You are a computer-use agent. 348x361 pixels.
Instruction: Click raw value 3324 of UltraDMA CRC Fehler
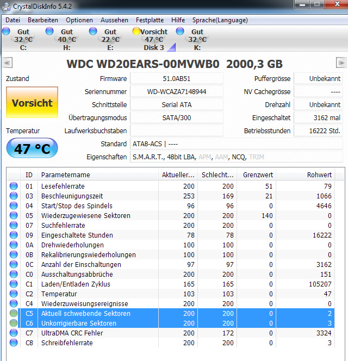tap(324, 333)
